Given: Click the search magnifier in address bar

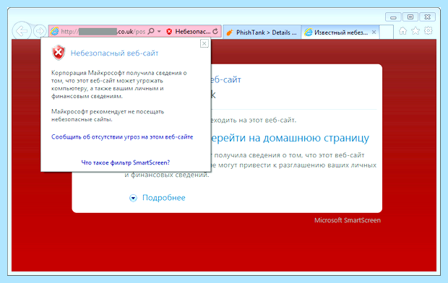Looking at the screenshot, I should [151, 31].
